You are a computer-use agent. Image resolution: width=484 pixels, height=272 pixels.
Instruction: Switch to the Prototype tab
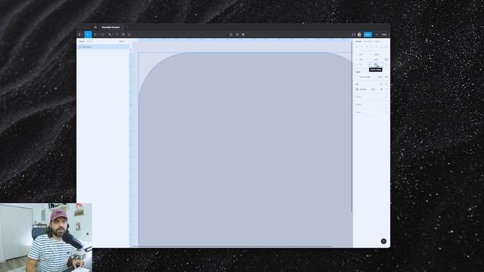(x=368, y=42)
